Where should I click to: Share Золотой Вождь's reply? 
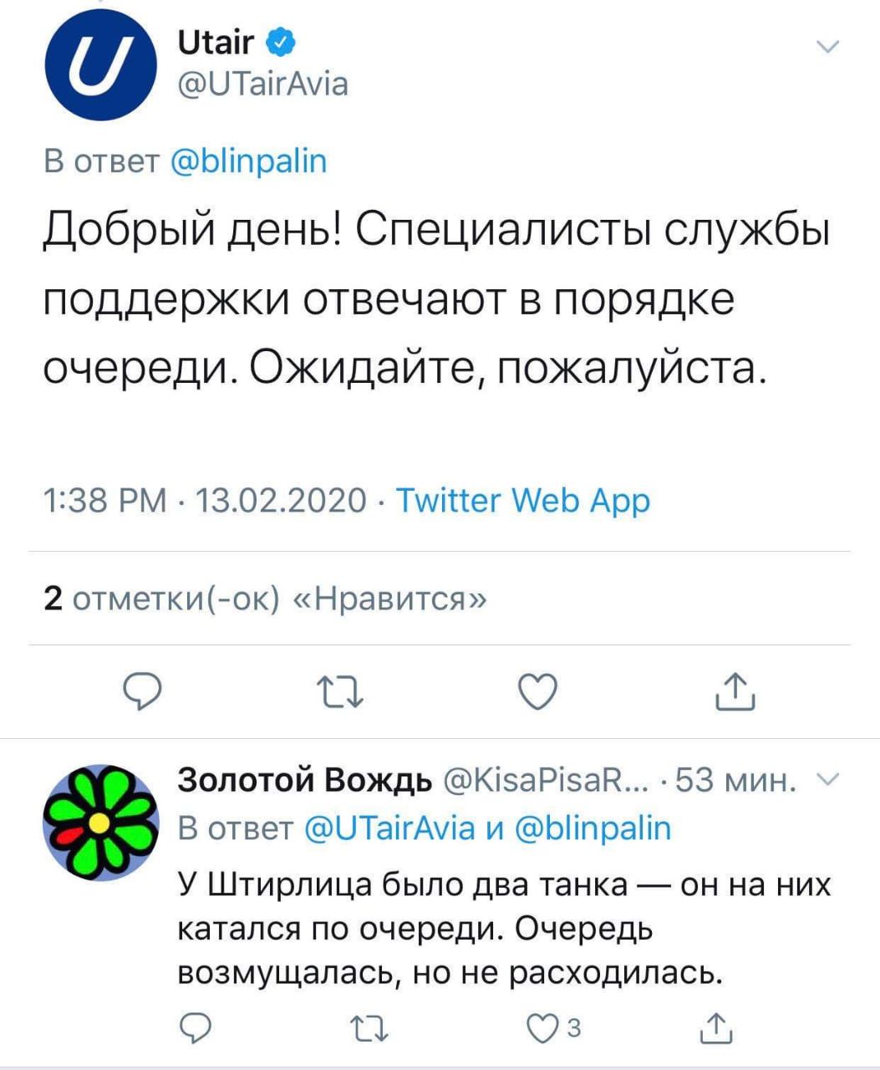click(716, 1028)
